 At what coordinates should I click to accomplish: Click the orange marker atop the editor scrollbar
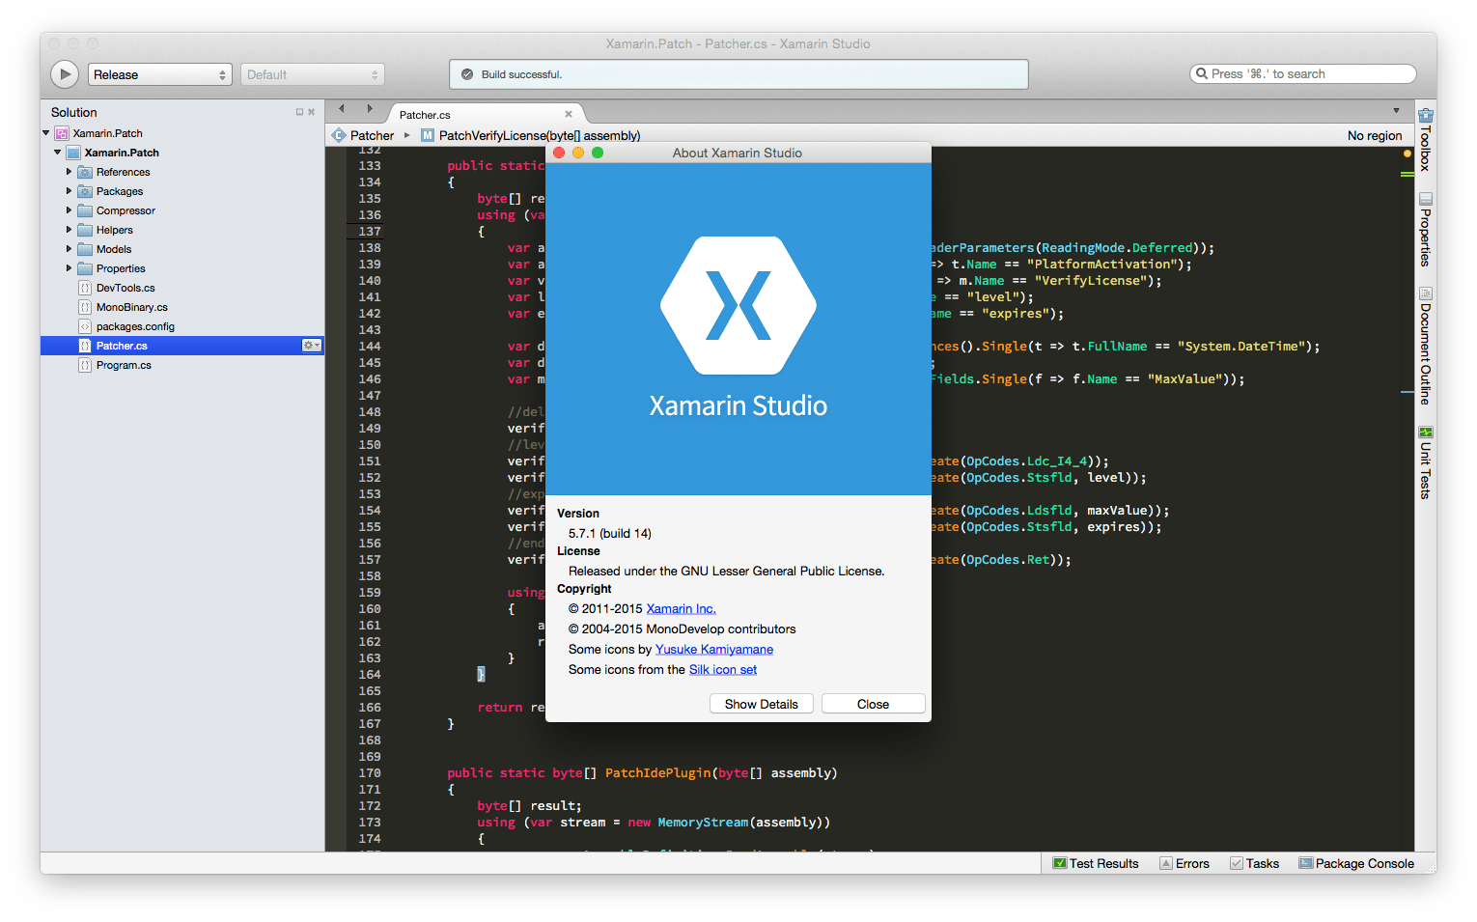pyautogui.click(x=1407, y=154)
